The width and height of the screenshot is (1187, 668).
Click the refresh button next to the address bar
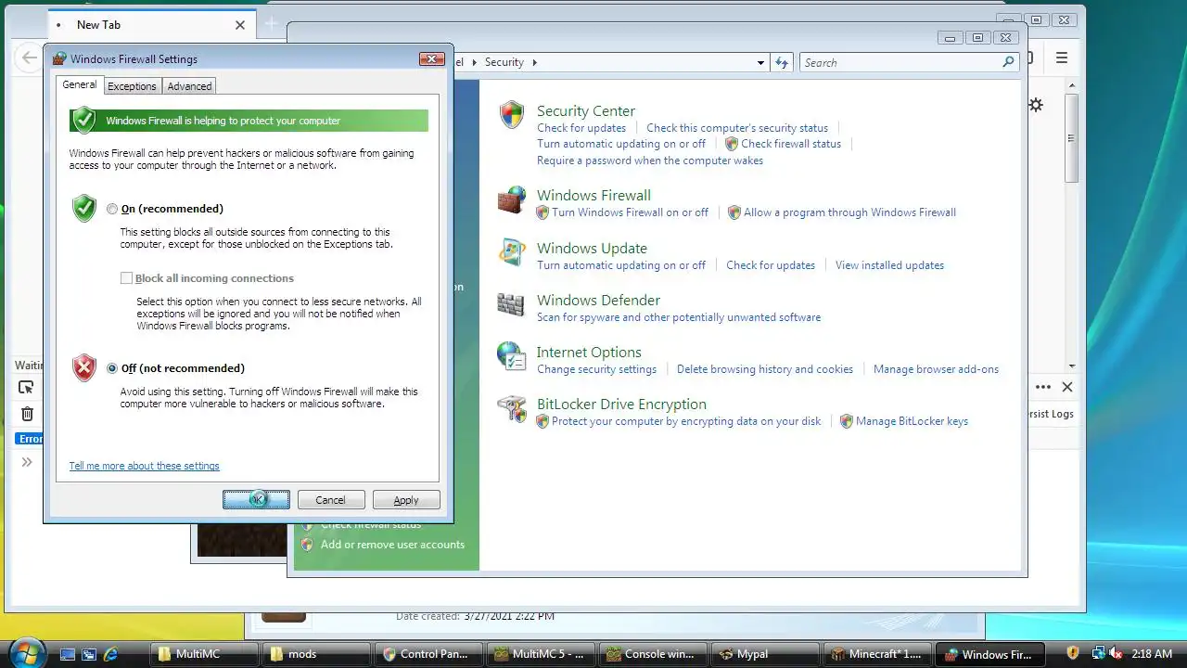pyautogui.click(x=782, y=62)
